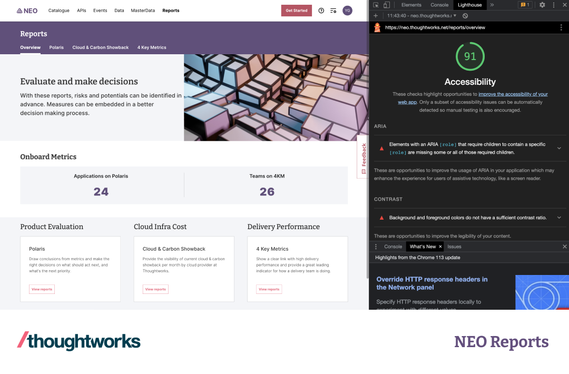Open the list settings icon beside help
Viewport: 569px width, 374px height.
tap(333, 11)
